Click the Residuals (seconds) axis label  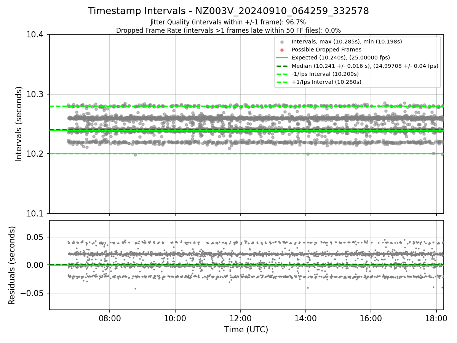click(x=12, y=265)
